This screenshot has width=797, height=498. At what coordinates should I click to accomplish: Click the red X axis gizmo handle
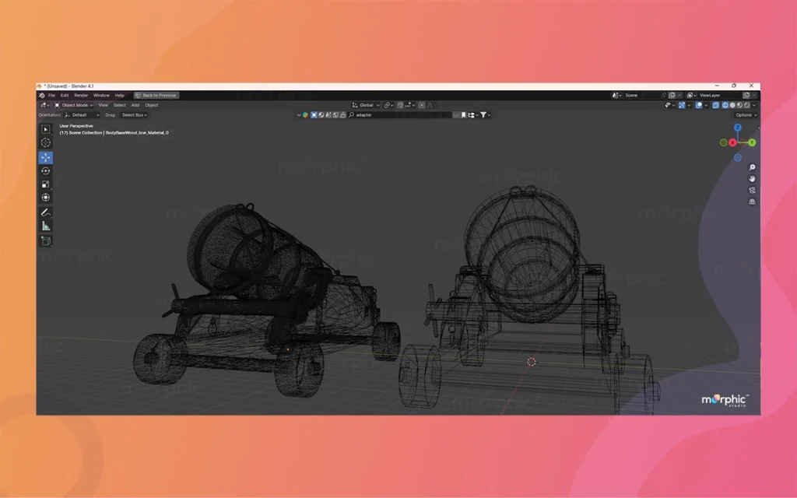coord(732,143)
